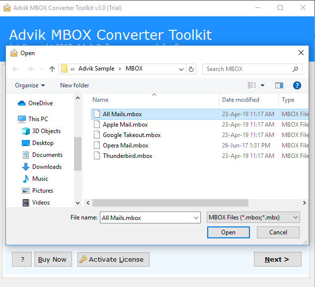The image size is (315, 287).
Task: Click the ? help button in toolkit
Action: (x=22, y=259)
